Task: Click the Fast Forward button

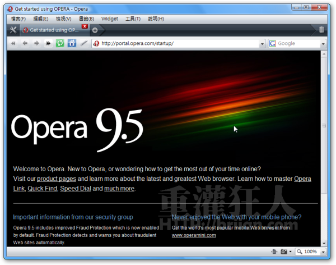Action: [48, 43]
